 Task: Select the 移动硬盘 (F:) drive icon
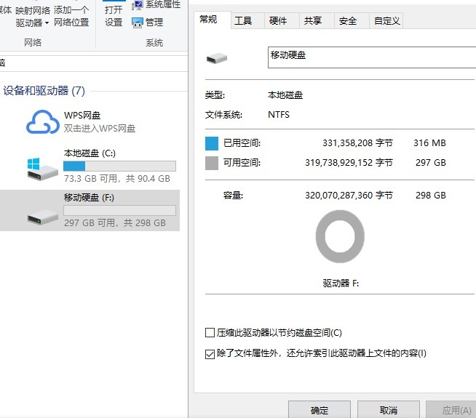(42, 217)
